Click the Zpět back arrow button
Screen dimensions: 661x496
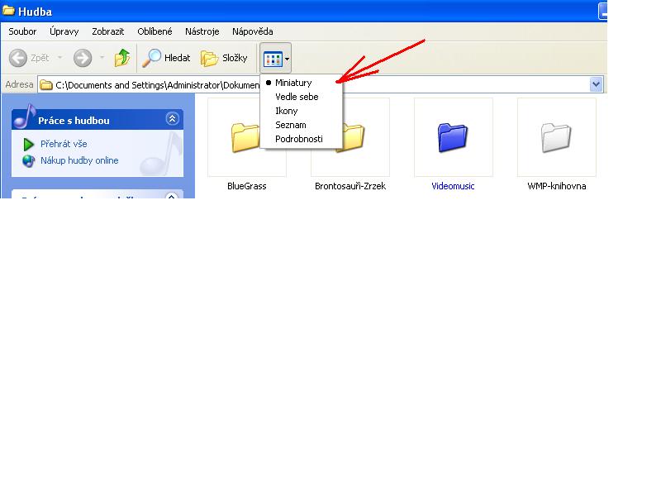[18, 58]
